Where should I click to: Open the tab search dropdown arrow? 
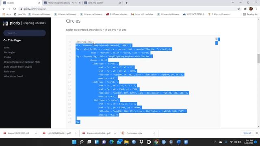[233, 3]
